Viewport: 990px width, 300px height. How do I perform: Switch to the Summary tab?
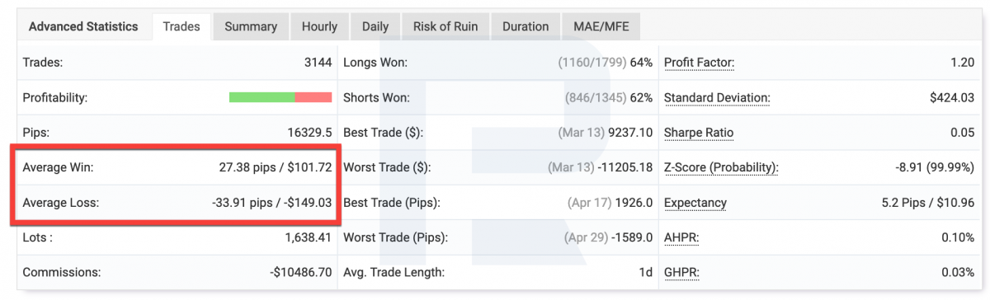pos(251,26)
